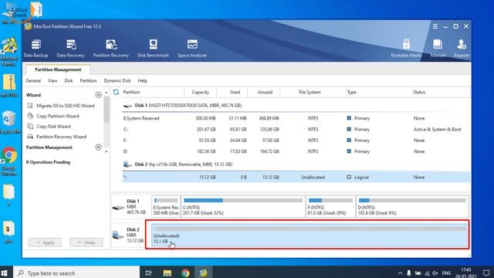Click the MiniTool taskbar icon
The image size is (494, 278).
click(204, 273)
